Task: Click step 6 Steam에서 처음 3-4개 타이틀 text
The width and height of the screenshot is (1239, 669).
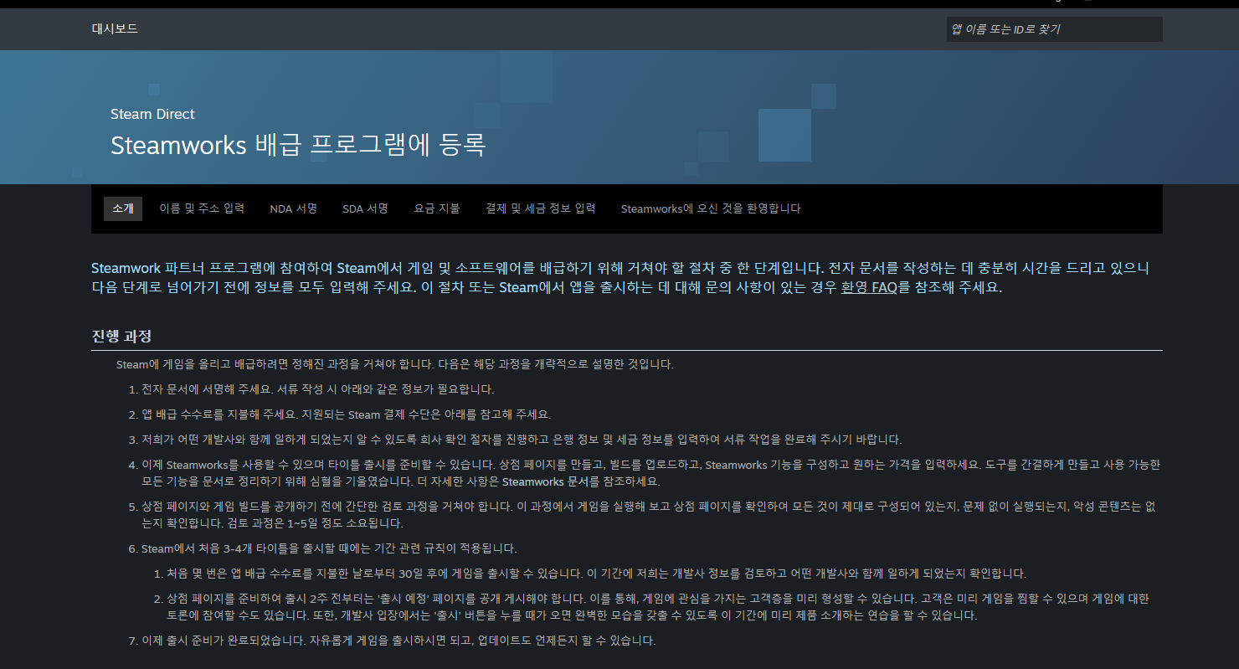Action: 329,548
